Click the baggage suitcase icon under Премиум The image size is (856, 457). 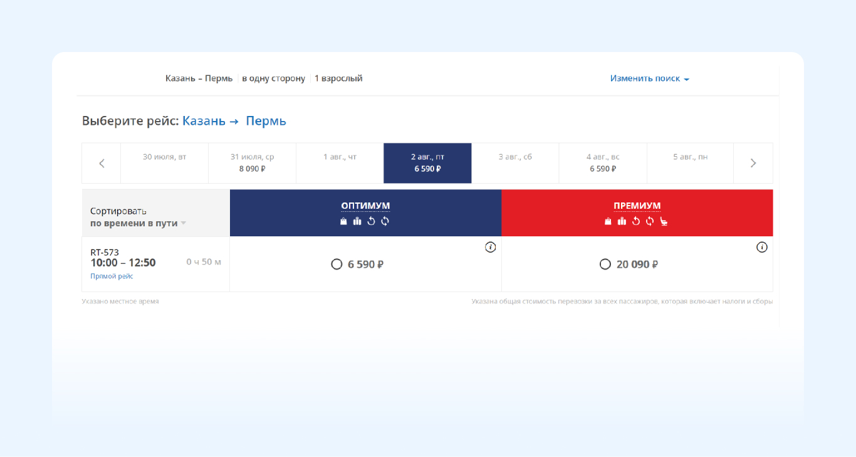[x=622, y=221]
